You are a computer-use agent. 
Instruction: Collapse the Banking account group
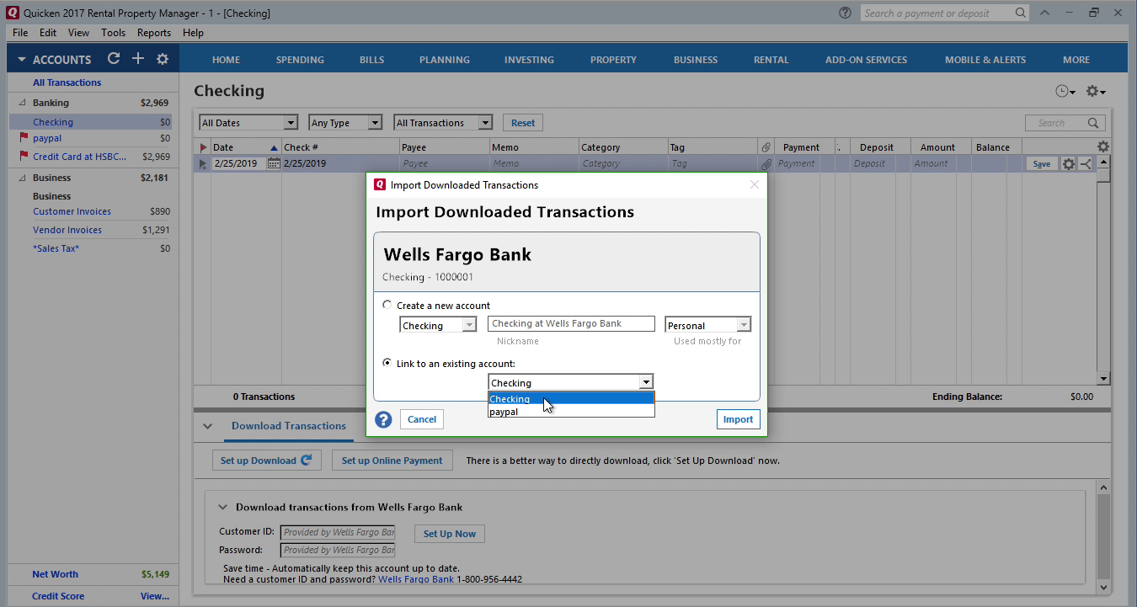(22, 103)
